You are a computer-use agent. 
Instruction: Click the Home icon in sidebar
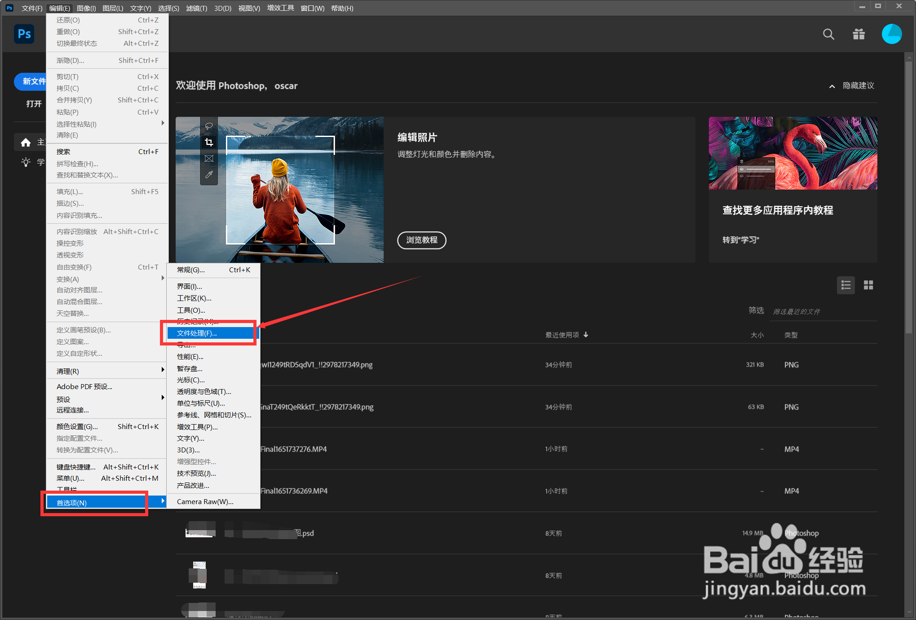pos(26,142)
